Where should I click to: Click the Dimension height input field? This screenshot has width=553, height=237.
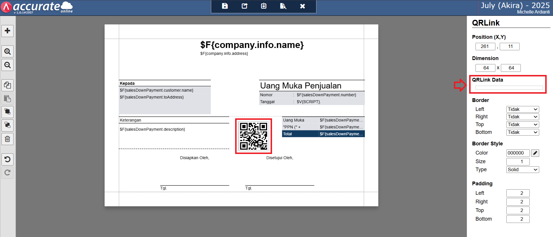511,68
